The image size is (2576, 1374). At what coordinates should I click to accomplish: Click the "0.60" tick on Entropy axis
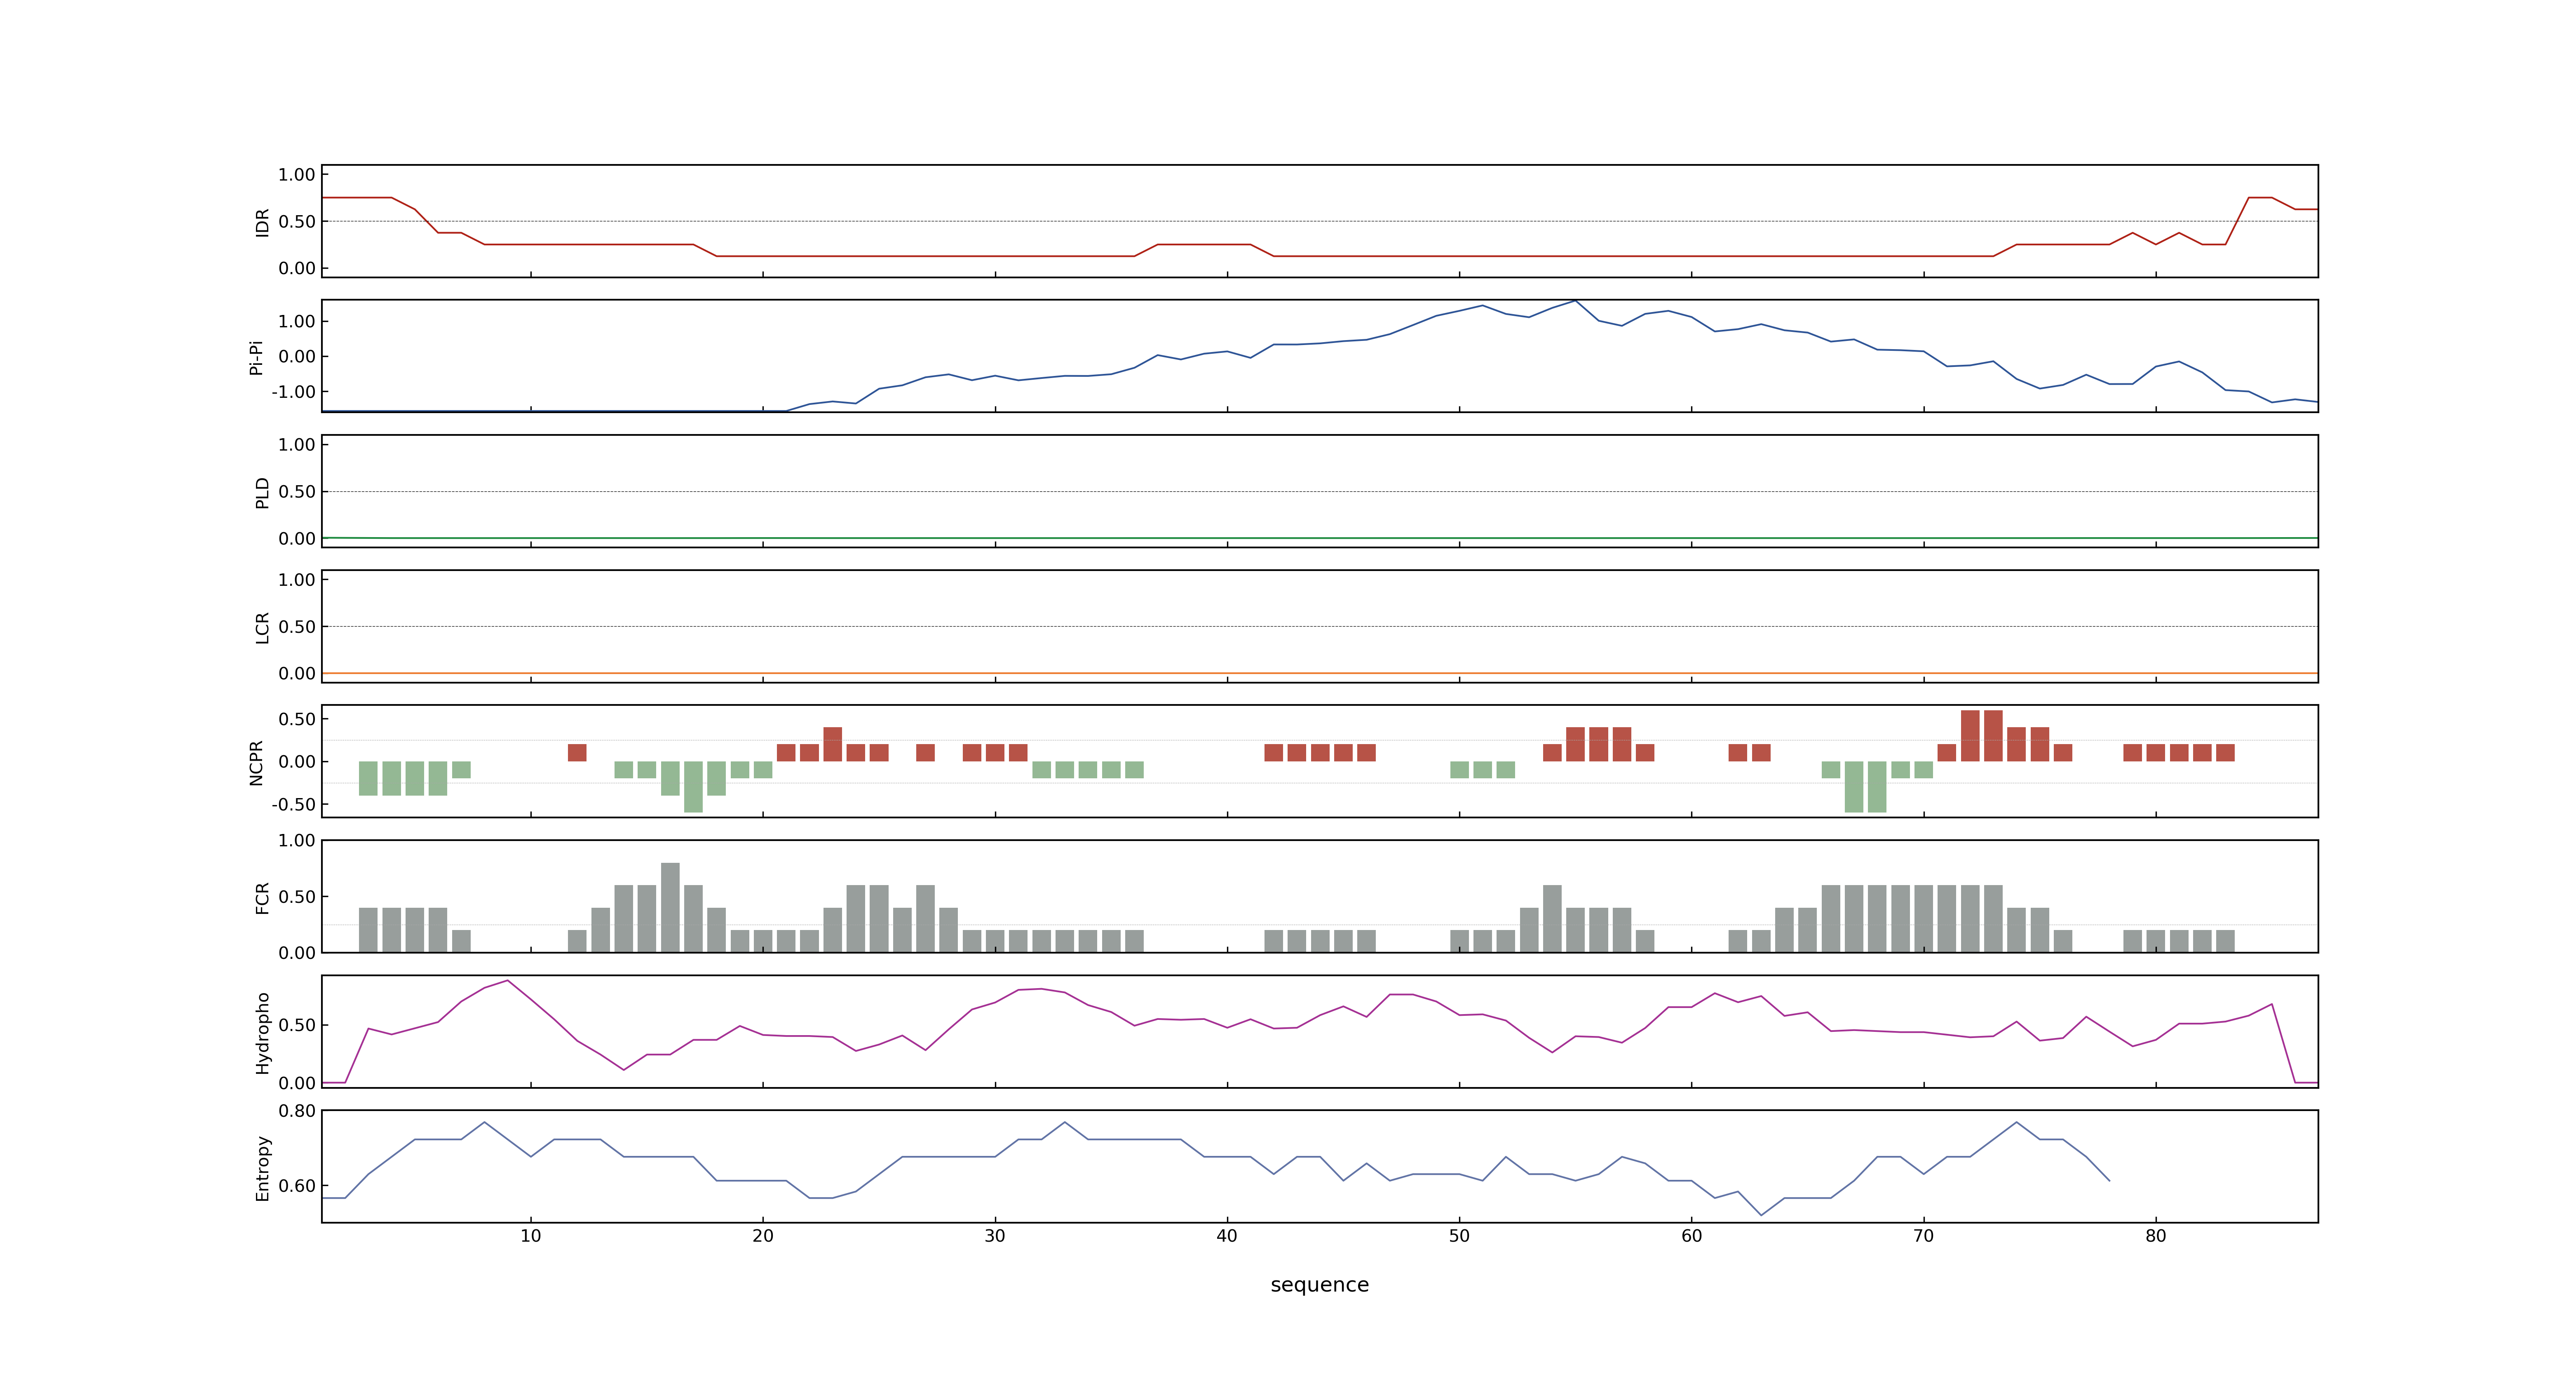tap(297, 1187)
